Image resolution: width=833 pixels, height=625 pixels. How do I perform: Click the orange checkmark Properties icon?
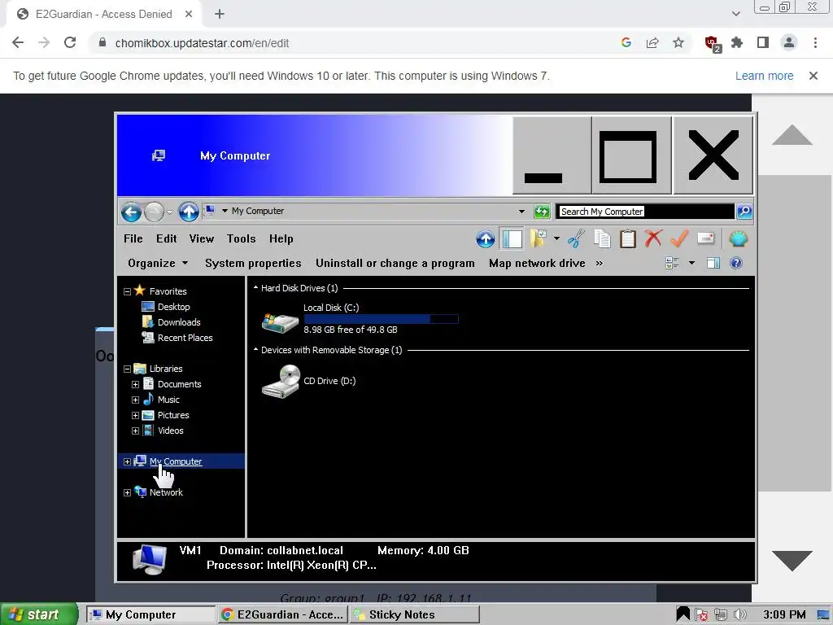pos(679,238)
